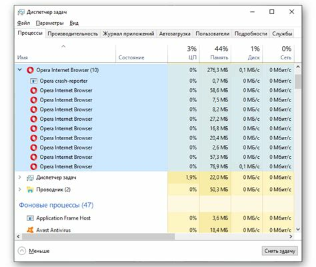
Task: Open the Автозагрузка tab
Action: (175, 34)
